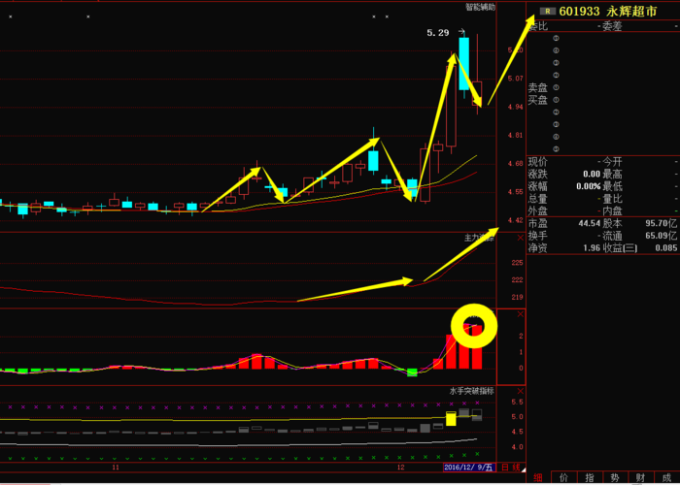Click the 市盈 value 44.54
680x485 pixels.
tap(590, 223)
